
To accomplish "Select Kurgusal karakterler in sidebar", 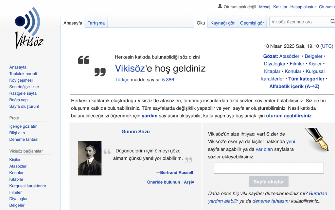I will (28, 186).
